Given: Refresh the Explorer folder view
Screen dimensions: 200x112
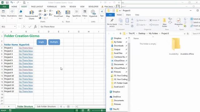Looking at the screenshot, I should pyautogui.click(x=188, y=34).
